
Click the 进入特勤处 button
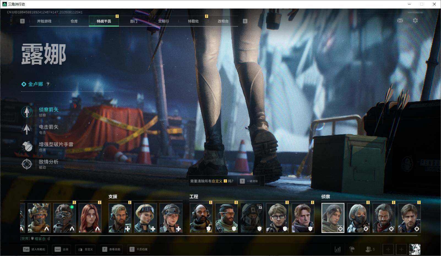coord(34,249)
